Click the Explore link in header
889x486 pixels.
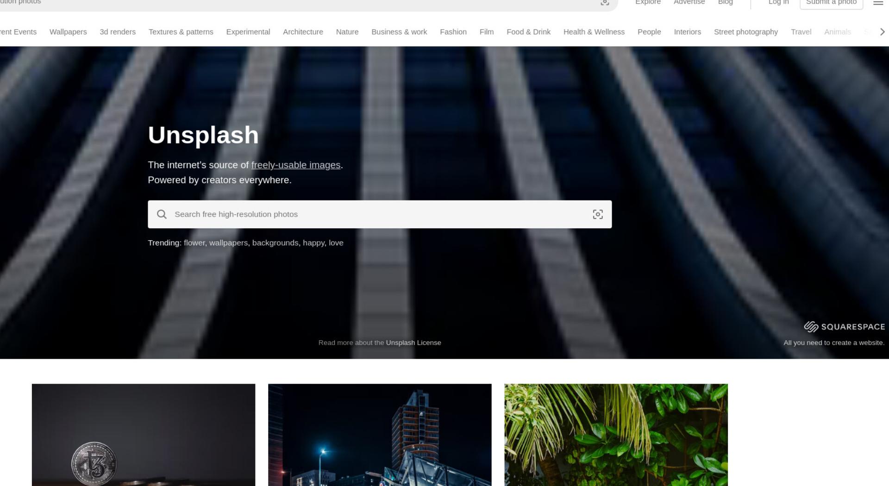coord(648,2)
